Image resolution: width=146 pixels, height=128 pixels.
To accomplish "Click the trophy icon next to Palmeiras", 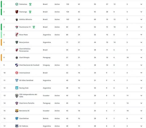I will 30,4.
